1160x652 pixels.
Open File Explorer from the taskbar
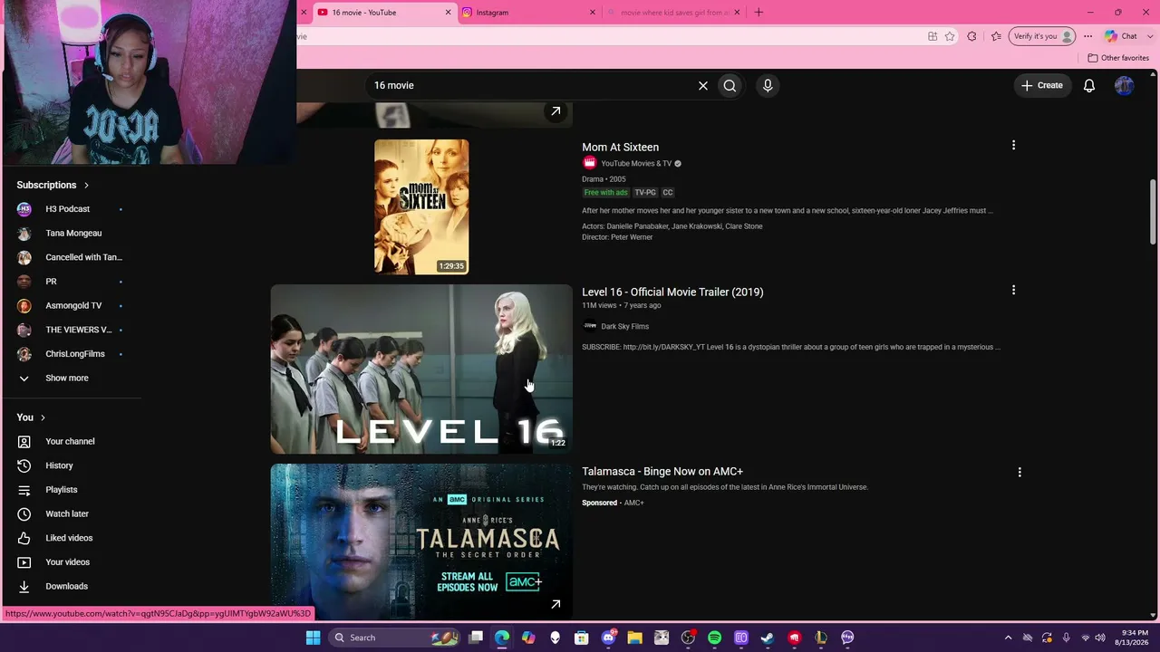click(x=634, y=638)
